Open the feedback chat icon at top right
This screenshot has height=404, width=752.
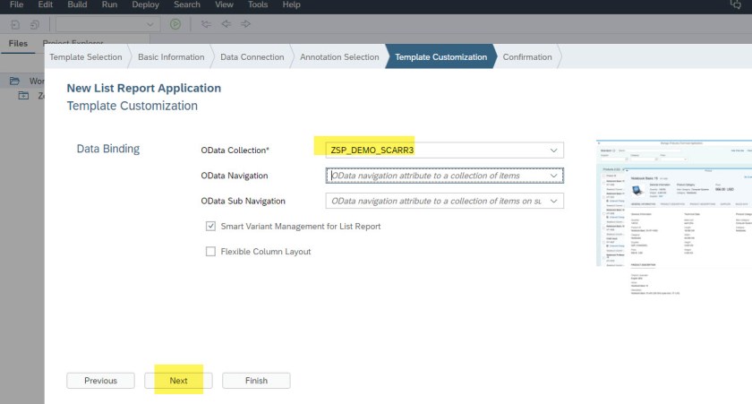point(736,5)
